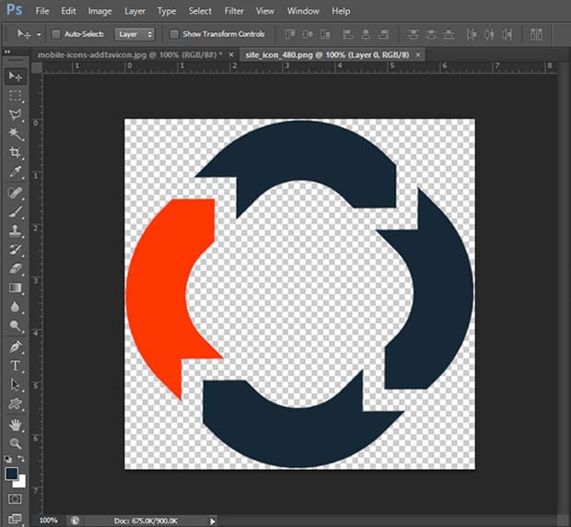
Task: Open the Image menu
Action: [x=99, y=11]
